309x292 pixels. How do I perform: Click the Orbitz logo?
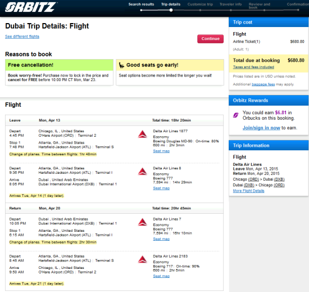pos(31,7)
